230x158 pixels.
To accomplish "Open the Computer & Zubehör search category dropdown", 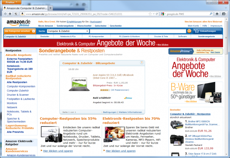I will (68, 31).
